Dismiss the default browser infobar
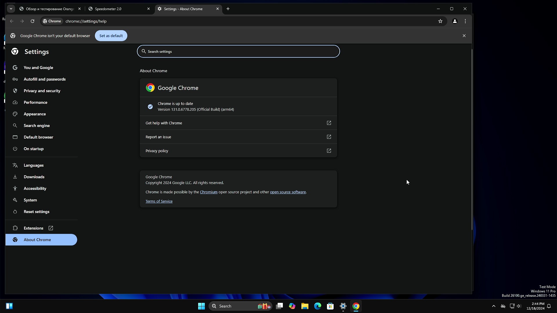This screenshot has height=313, width=557. point(464,36)
